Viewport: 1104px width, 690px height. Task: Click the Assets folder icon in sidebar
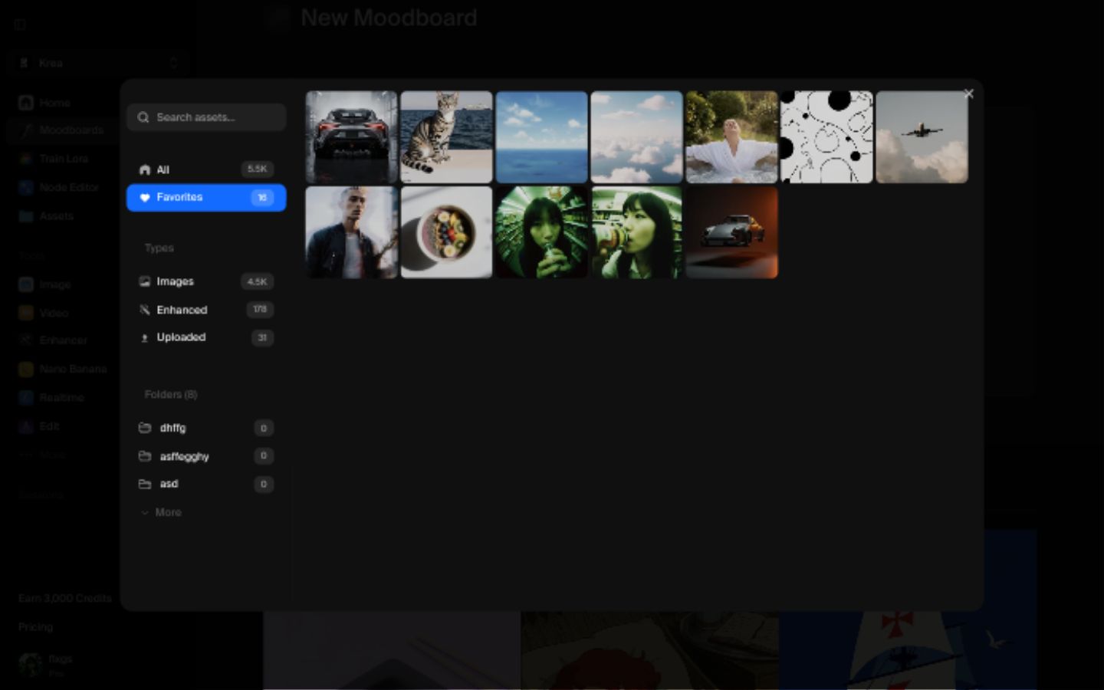pyautogui.click(x=26, y=216)
